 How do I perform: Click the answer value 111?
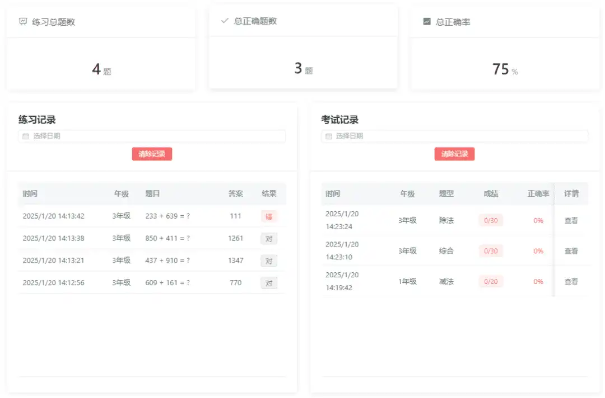click(x=236, y=216)
